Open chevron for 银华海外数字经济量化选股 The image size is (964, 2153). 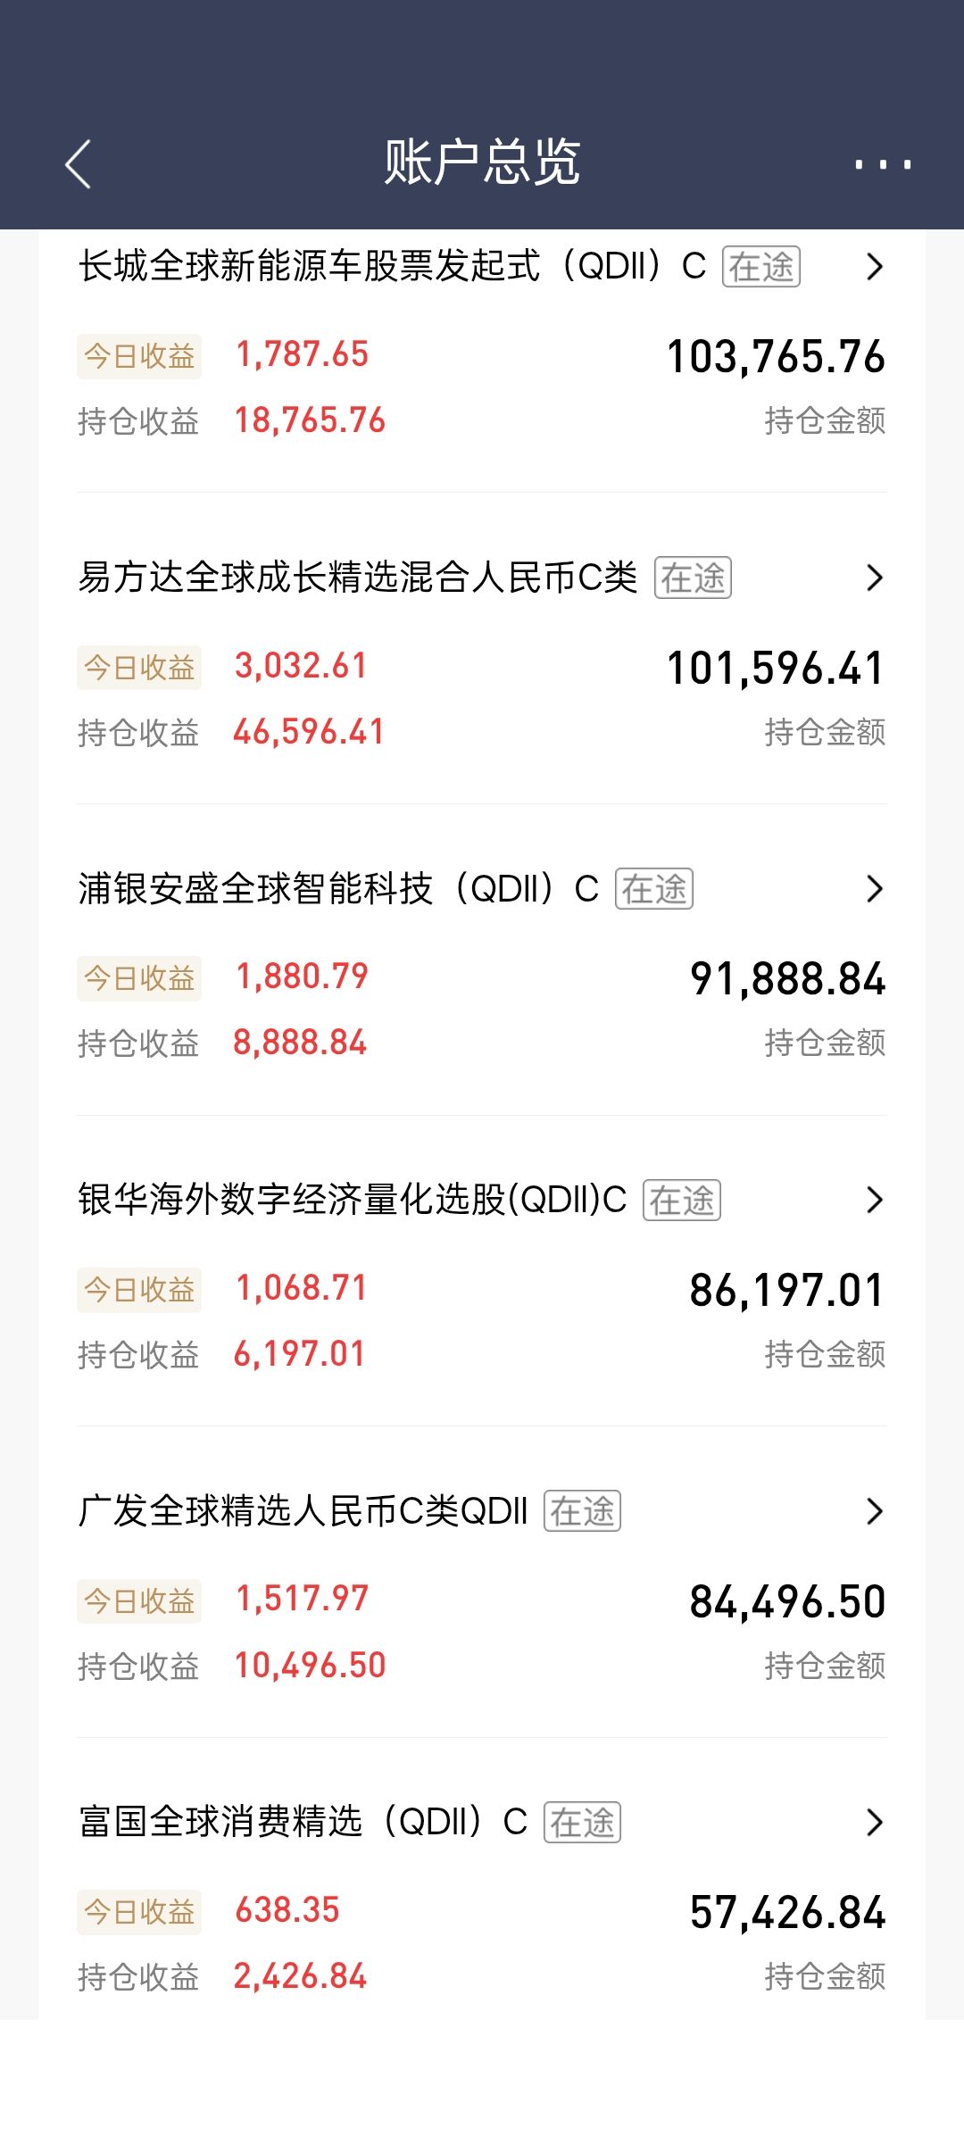[x=874, y=1200]
